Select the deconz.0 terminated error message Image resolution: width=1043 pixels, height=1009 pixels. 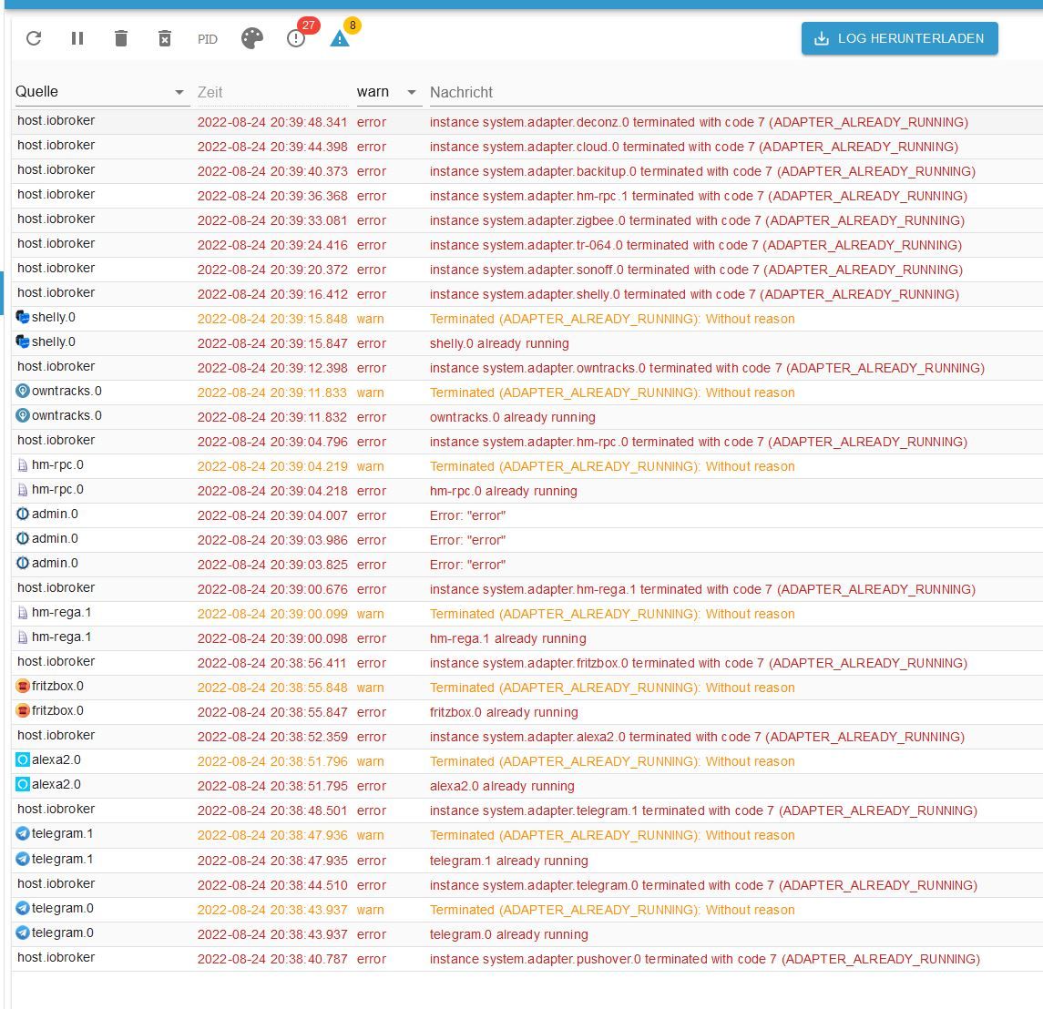point(699,122)
